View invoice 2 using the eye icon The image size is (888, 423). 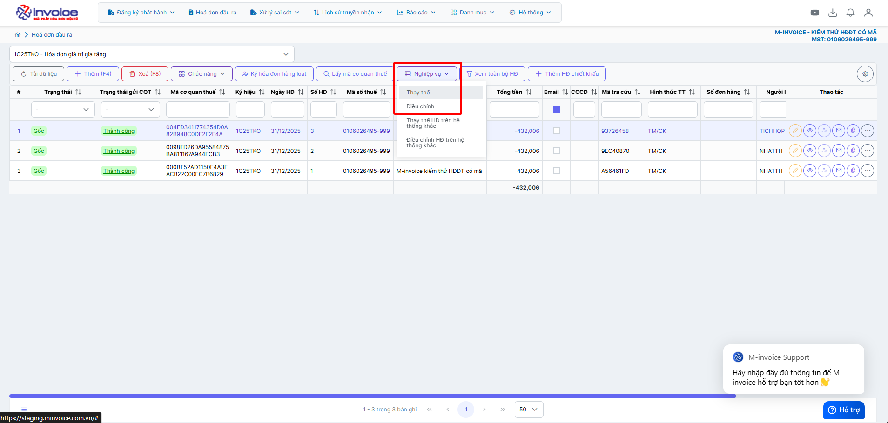point(810,151)
